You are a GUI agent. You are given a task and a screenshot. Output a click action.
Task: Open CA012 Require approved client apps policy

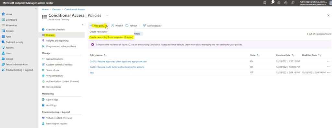click(118, 61)
